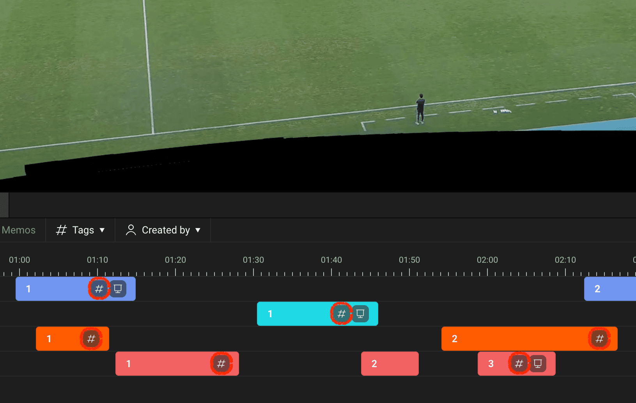
Task: Click the hashtag icon on red clip 3
Action: pos(519,364)
